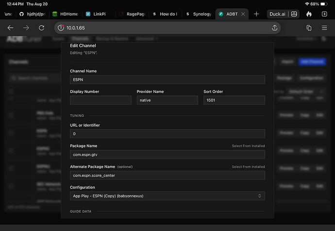
Task: Open the browser hamburger menu
Action: click(324, 28)
